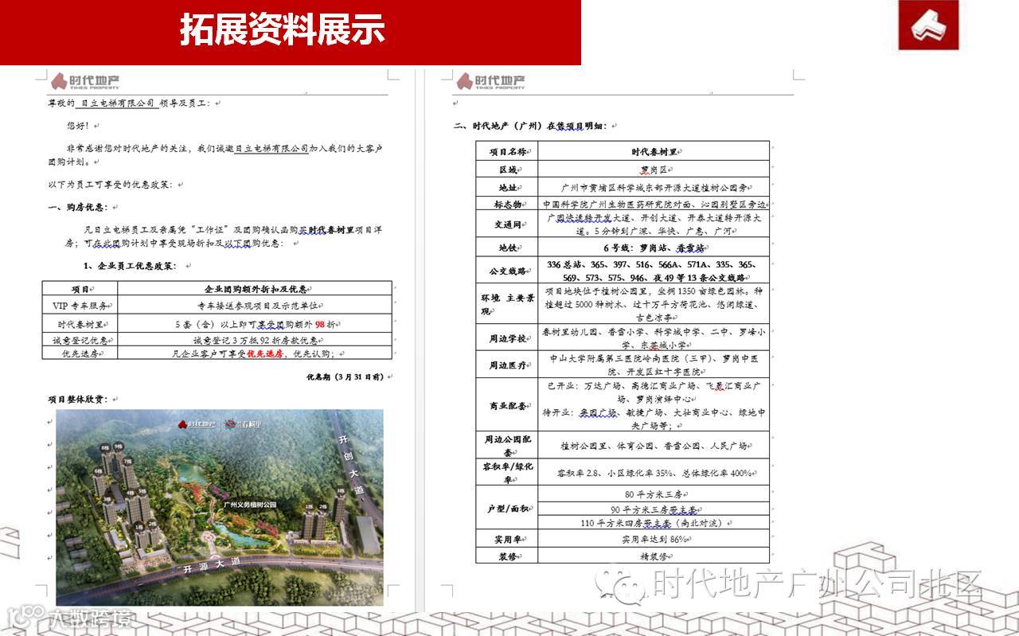Select the '优先选房' cell in the first column
Viewport: 1019px width, 636px height.
(80, 353)
